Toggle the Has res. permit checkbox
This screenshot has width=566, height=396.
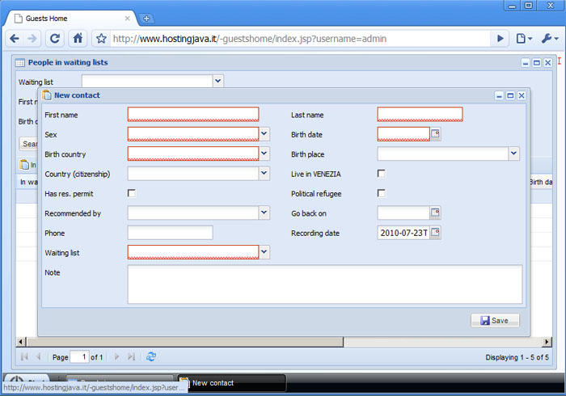coord(132,193)
